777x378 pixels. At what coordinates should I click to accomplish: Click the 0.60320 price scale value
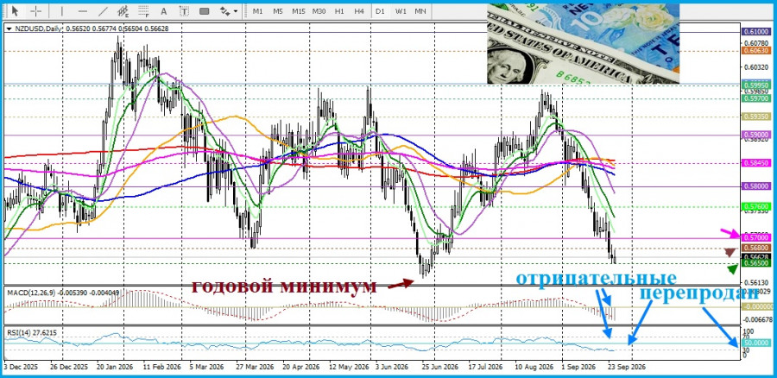coord(755,66)
